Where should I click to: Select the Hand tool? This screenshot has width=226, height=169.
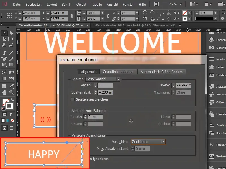[4, 92]
